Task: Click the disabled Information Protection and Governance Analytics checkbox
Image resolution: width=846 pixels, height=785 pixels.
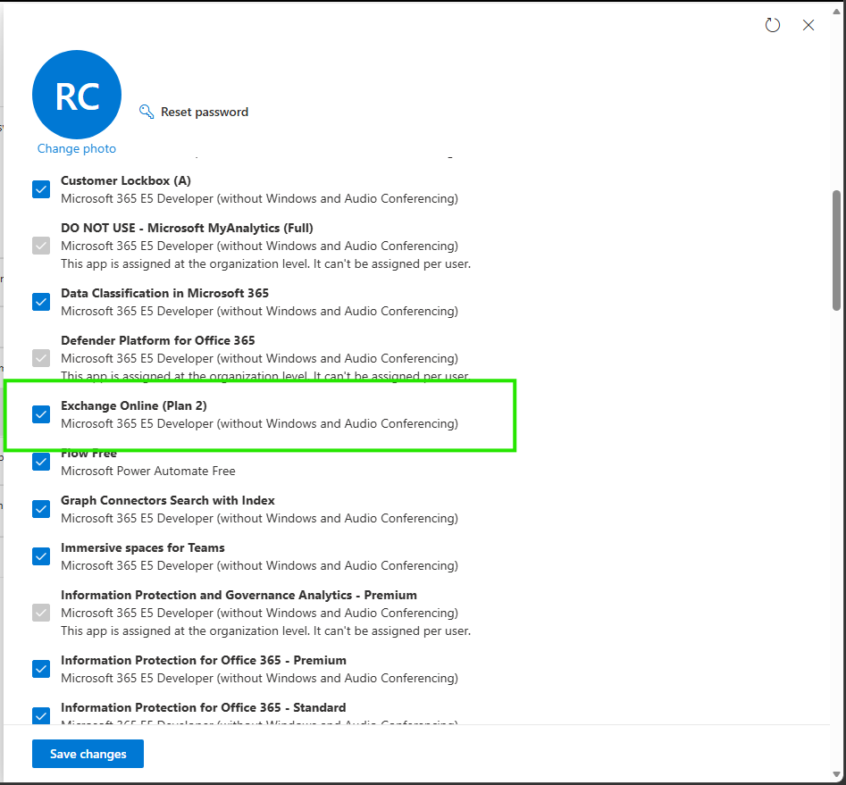Action: click(x=41, y=613)
